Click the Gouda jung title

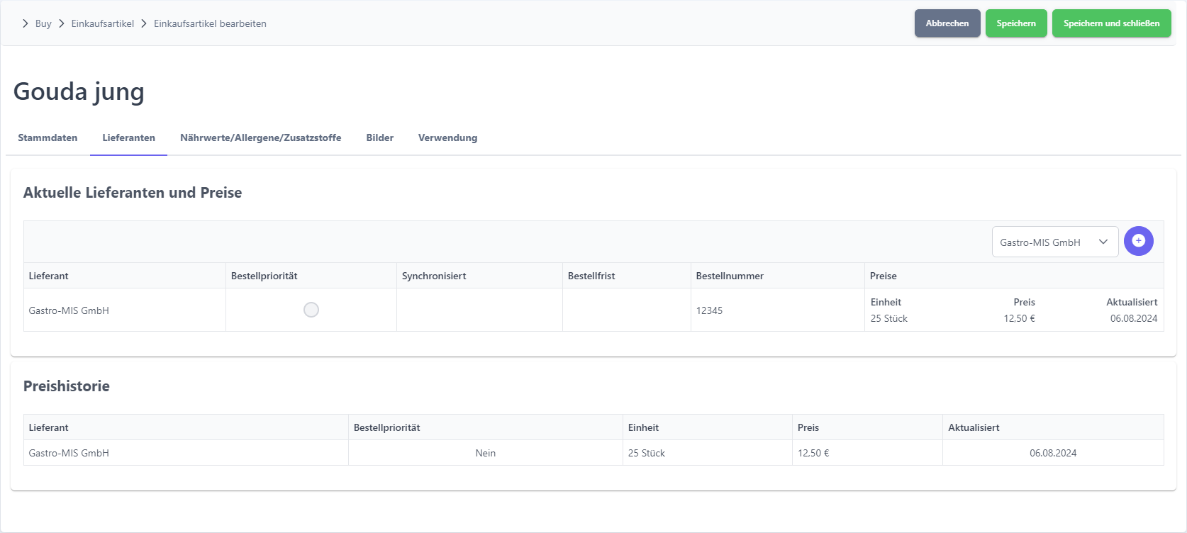pyautogui.click(x=79, y=91)
